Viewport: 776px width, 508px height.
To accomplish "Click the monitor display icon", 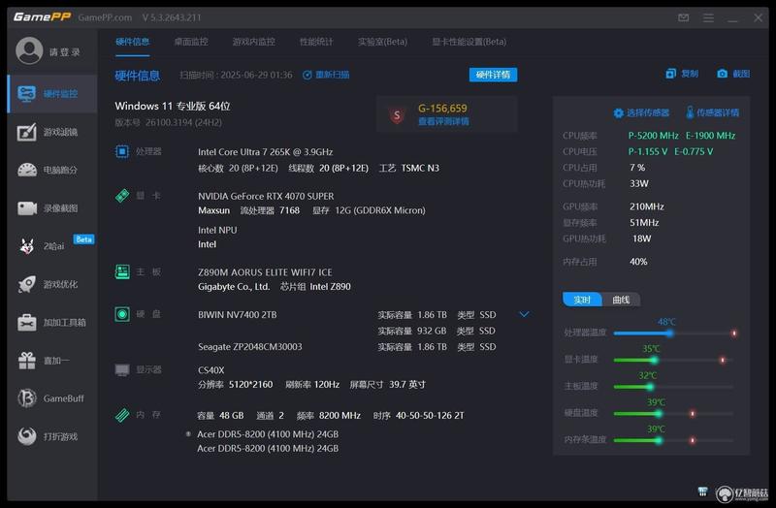I will pos(122,370).
